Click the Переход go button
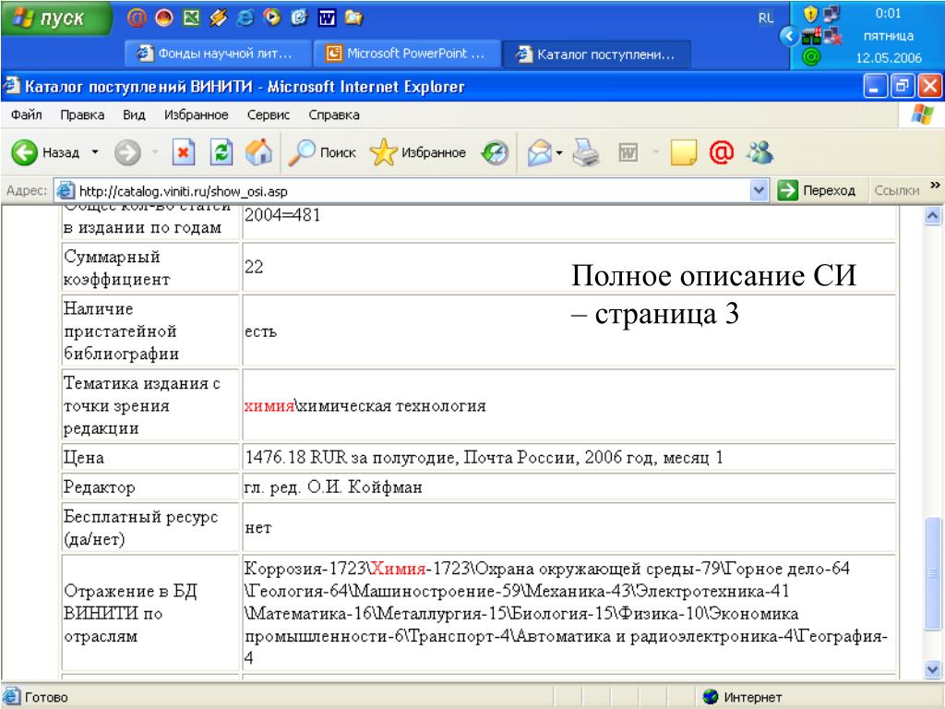 [817, 190]
